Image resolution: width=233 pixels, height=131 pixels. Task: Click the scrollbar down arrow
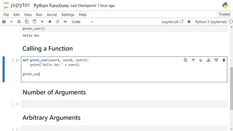[x=232, y=130]
